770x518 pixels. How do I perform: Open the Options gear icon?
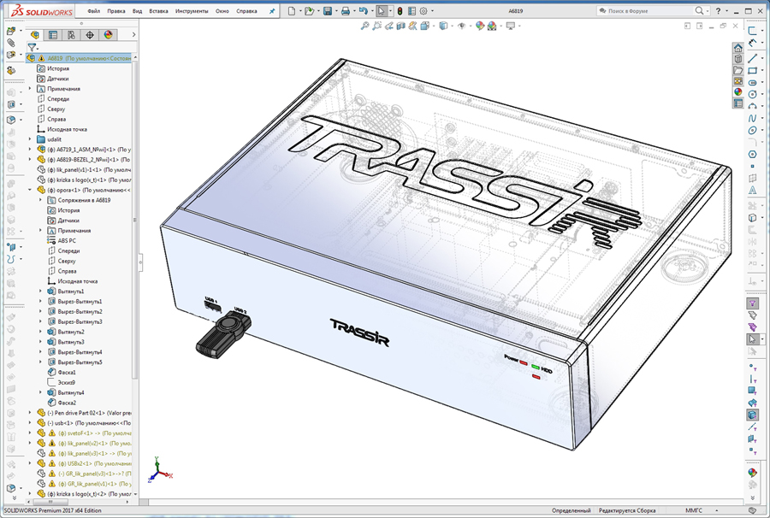point(423,10)
